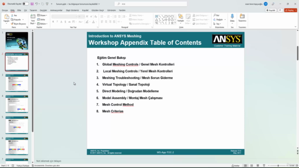Toggle the numbered list button
The height and width of the screenshot is (168, 299).
[109, 17]
